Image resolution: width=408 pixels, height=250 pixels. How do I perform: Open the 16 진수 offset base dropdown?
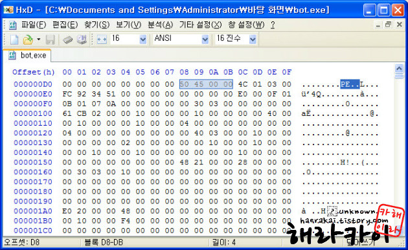[x=253, y=40]
